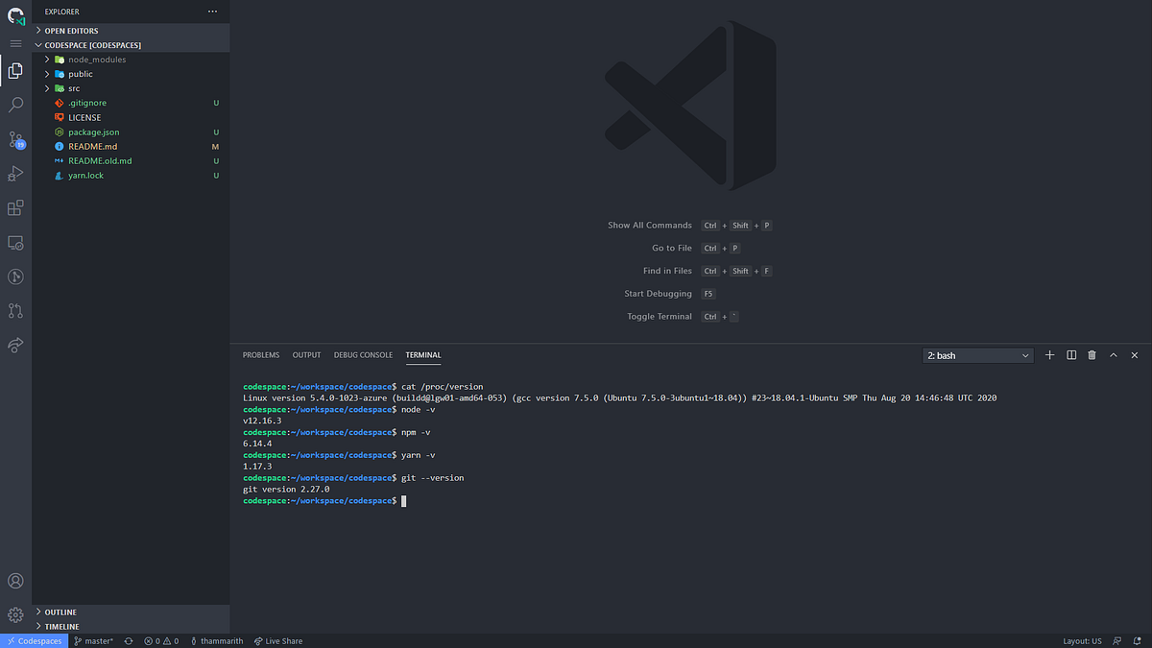Switch to the PROBLEMS tab
Screen dimensions: 1152x648
[260, 354]
